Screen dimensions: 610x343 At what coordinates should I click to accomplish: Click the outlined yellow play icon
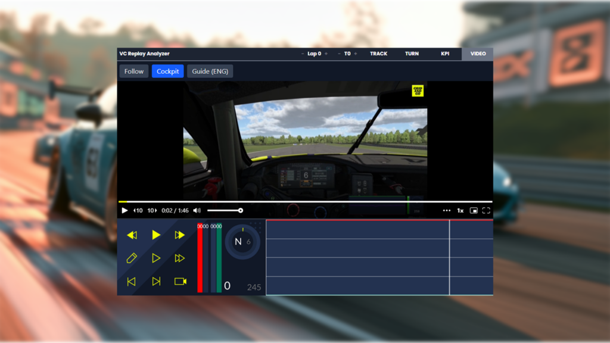pyautogui.click(x=156, y=258)
